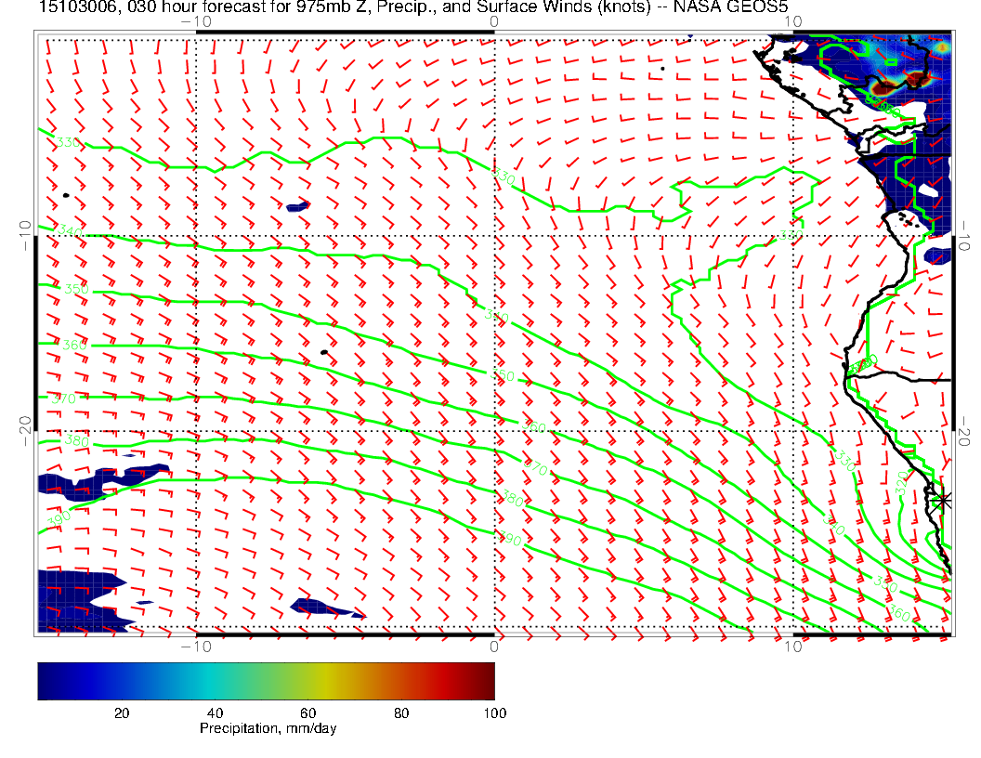This screenshot has height=758, width=981.
Task: Click the small black island dot near top center
Action: coord(662,68)
